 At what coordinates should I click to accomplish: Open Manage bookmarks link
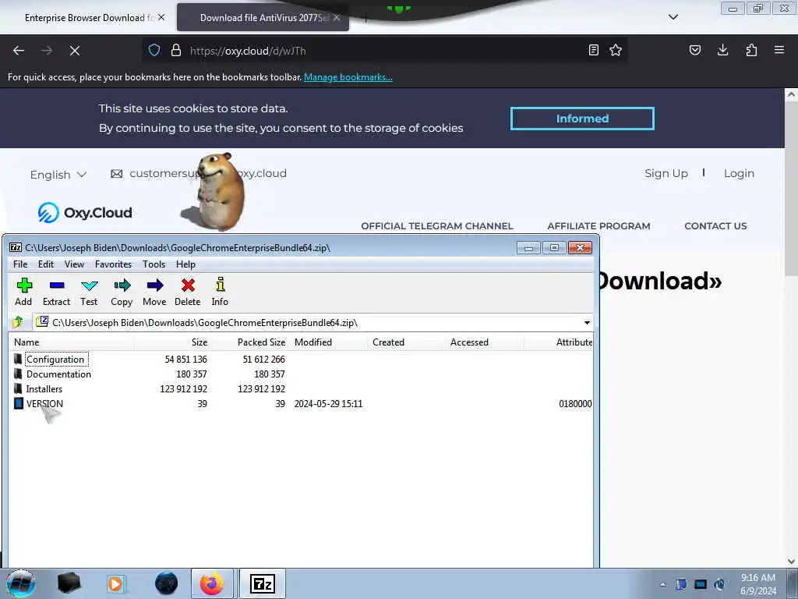(348, 77)
